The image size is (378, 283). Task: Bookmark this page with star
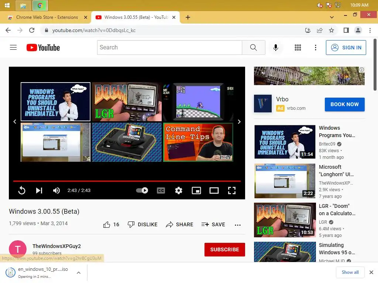click(x=331, y=30)
